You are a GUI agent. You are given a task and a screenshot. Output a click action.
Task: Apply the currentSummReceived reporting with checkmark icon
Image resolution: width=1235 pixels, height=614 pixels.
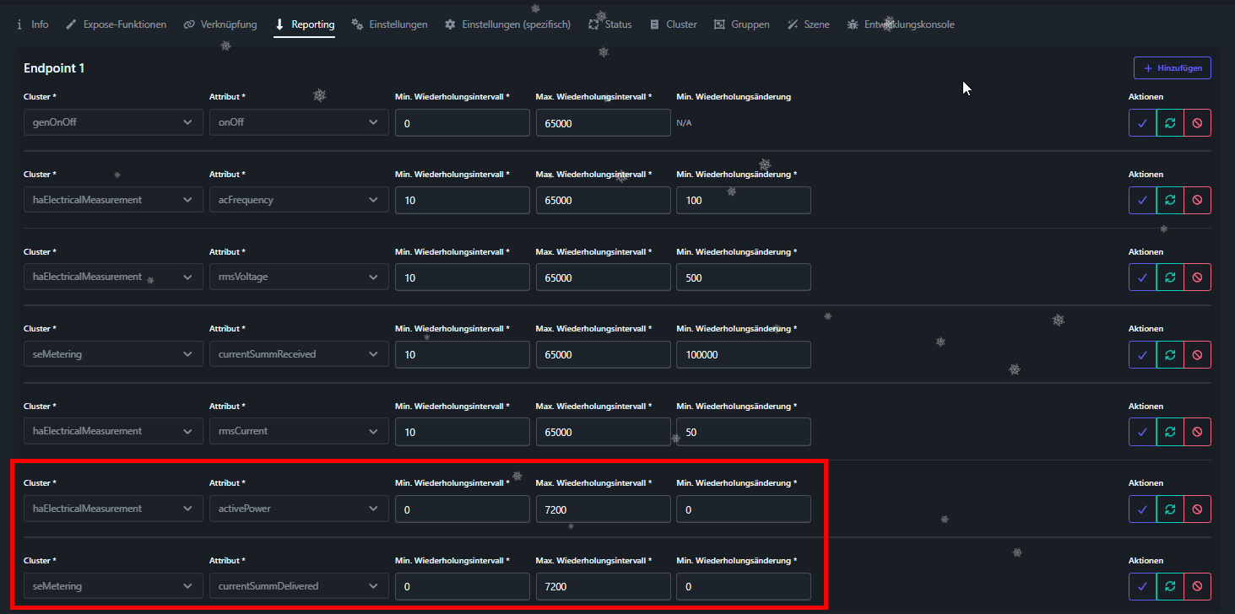[x=1142, y=355]
